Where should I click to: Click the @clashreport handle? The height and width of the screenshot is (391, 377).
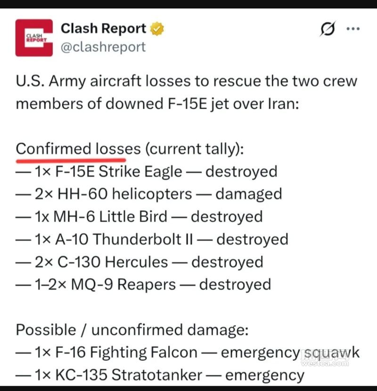[x=103, y=47]
